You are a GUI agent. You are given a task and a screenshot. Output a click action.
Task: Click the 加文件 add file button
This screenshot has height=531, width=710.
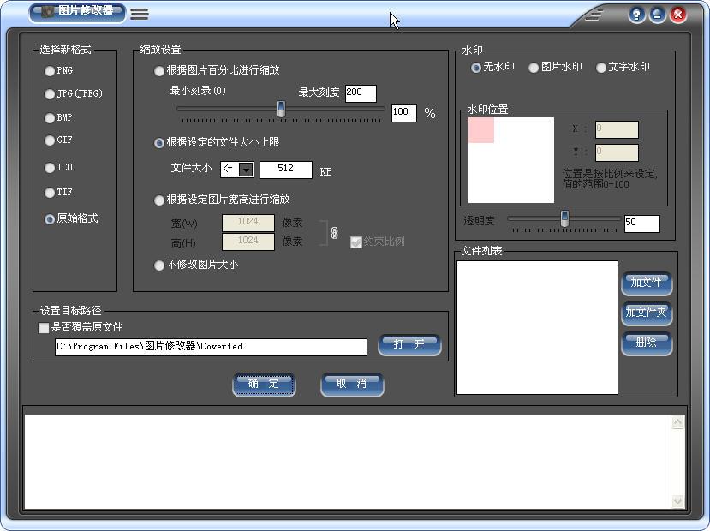(x=647, y=284)
